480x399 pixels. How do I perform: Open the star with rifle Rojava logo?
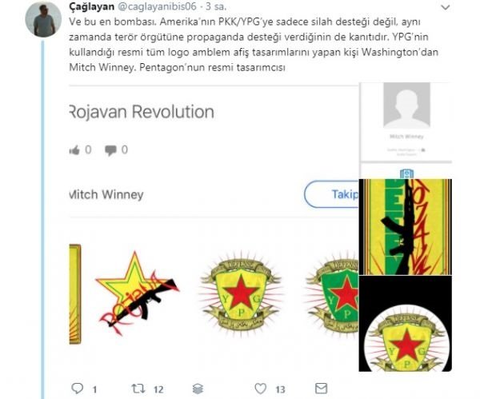pos(137,293)
